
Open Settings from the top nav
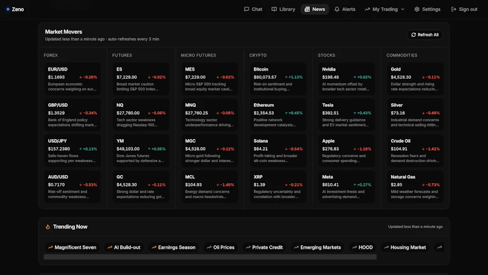pyautogui.click(x=428, y=9)
